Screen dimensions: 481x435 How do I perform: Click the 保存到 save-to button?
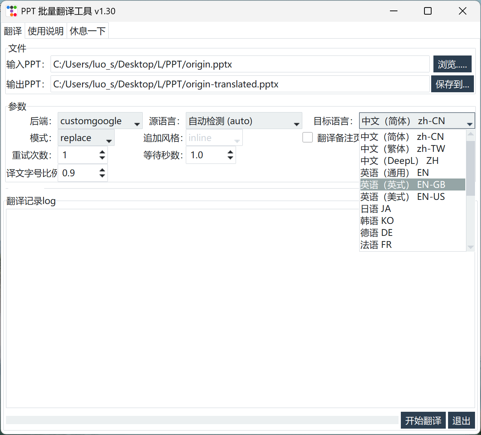[x=452, y=84]
